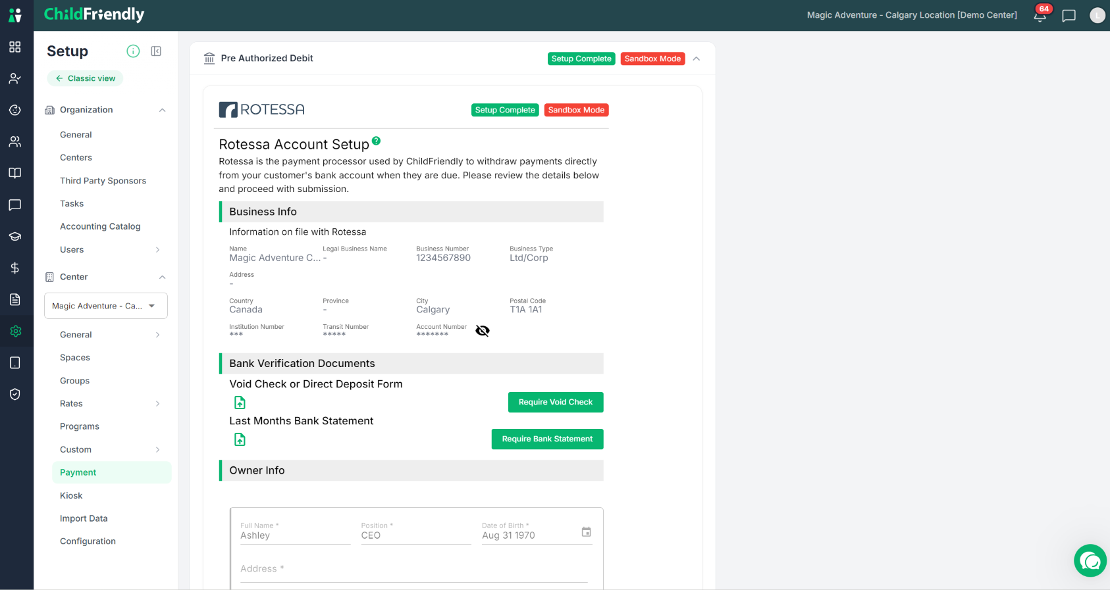This screenshot has height=590, width=1110.
Task: Click the green help icon beside Rotessa Account Setup
Action: 376,141
